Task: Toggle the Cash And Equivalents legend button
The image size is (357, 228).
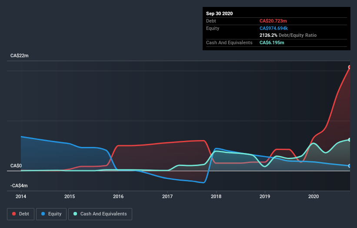Action: pos(100,214)
